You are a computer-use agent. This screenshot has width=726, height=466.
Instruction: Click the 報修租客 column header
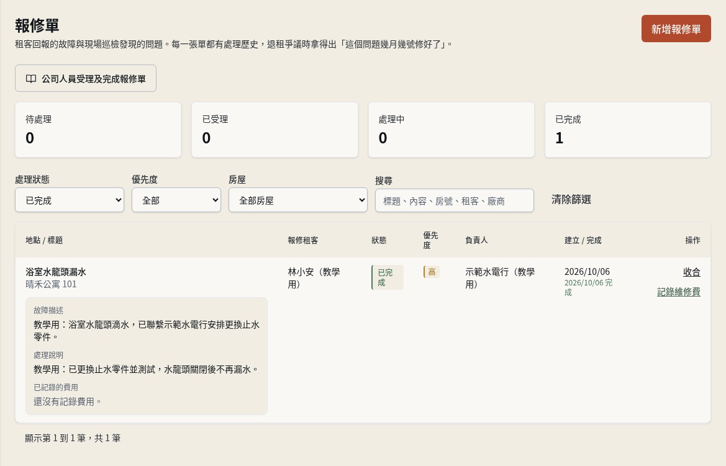(303, 240)
